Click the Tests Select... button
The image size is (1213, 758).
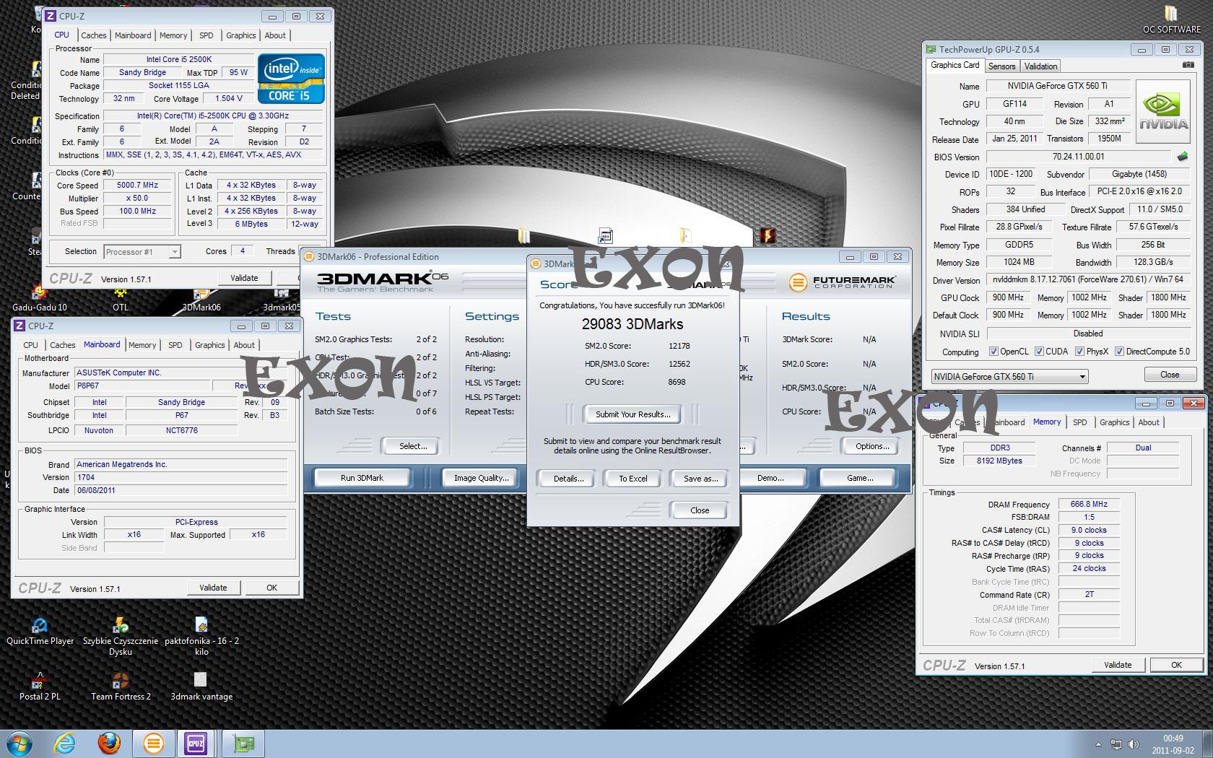click(x=413, y=446)
